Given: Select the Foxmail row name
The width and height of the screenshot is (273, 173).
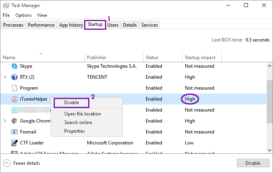Looking at the screenshot, I should [x=28, y=132].
